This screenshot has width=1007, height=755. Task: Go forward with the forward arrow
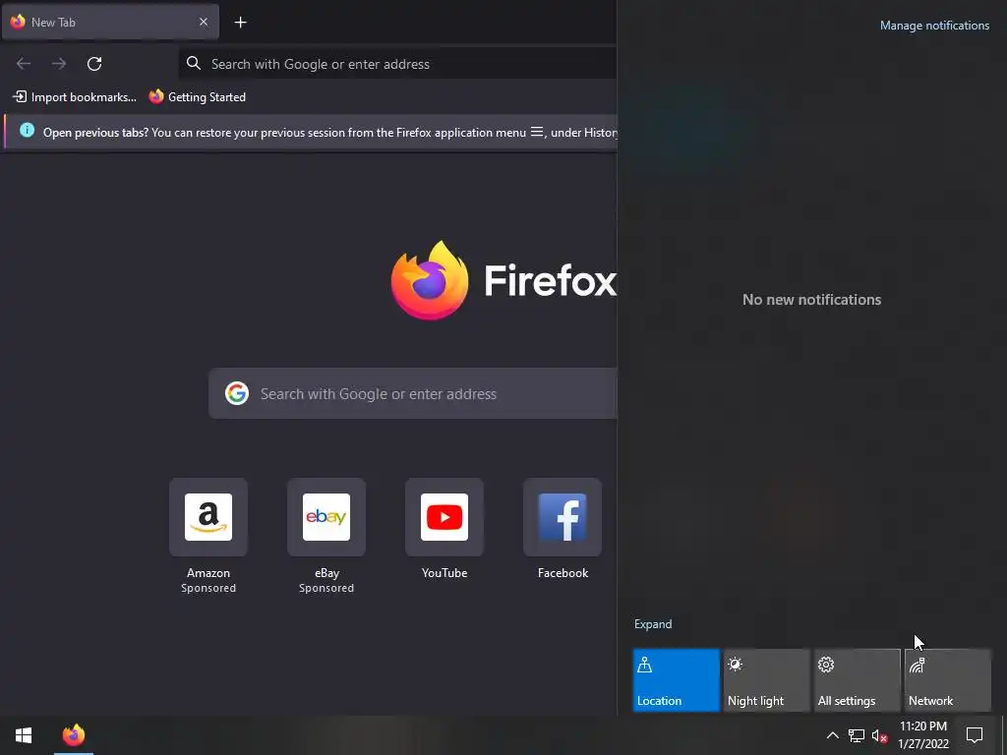point(59,64)
